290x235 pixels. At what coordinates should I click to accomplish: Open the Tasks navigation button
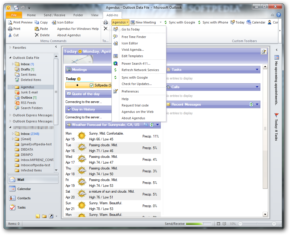tap(33, 207)
